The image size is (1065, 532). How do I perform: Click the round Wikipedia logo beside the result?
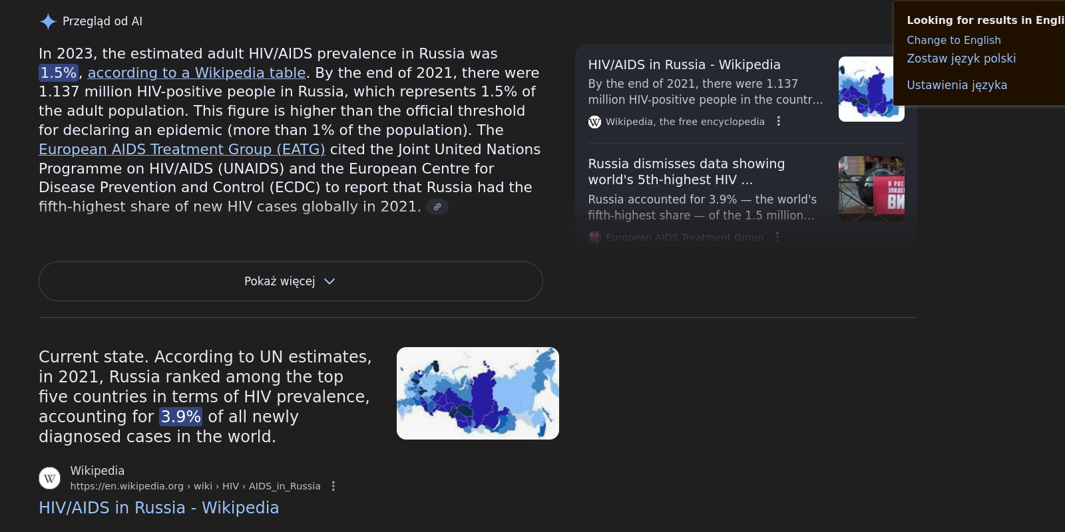pos(50,478)
